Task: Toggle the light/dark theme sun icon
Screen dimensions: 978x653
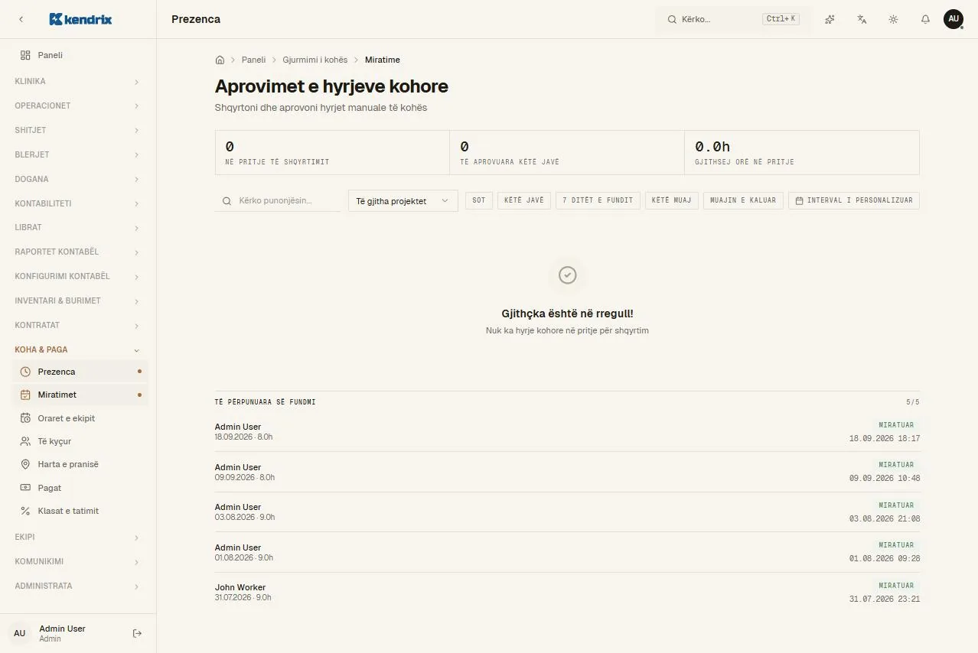Action: [893, 19]
